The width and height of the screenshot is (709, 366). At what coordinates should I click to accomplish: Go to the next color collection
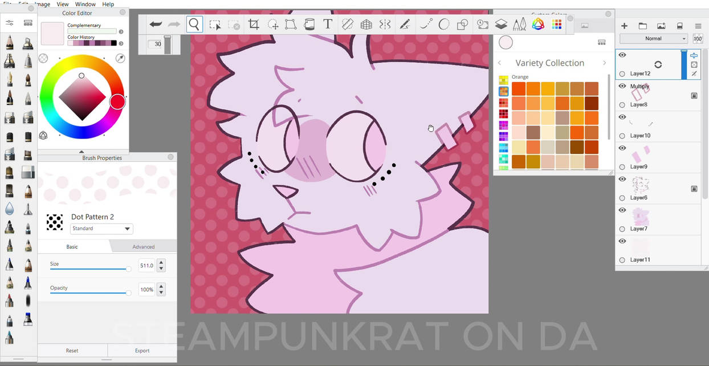pyautogui.click(x=604, y=63)
